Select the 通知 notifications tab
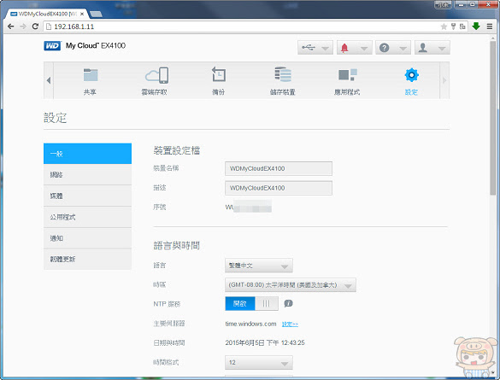Screen dimensions: 500x380 click(x=87, y=238)
